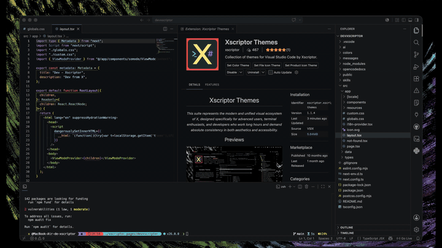Open the Source Control view
This screenshot has width=442, height=248.
click(x=416, y=54)
